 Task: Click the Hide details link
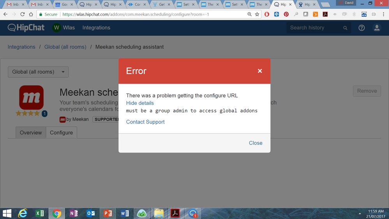click(x=140, y=103)
